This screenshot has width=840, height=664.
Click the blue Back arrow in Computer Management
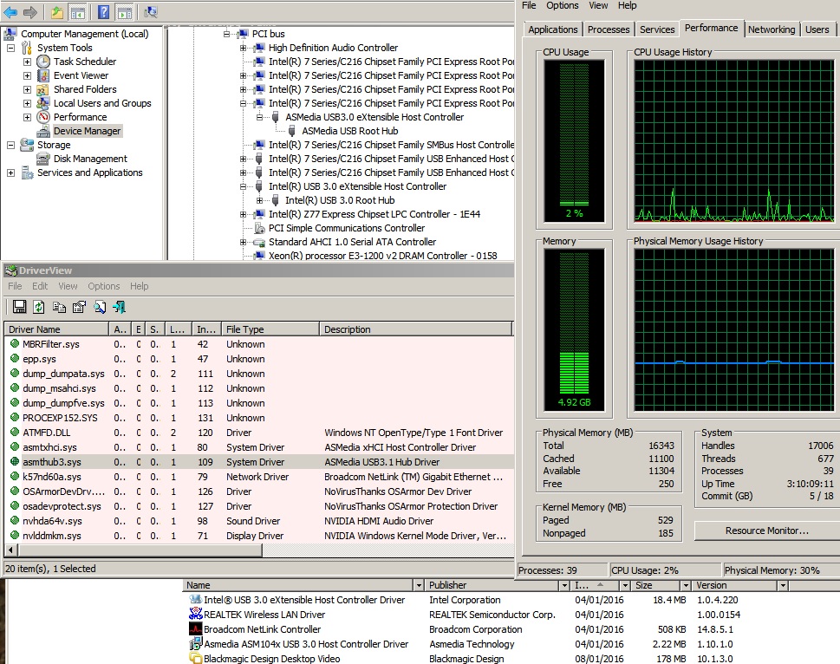10,12
